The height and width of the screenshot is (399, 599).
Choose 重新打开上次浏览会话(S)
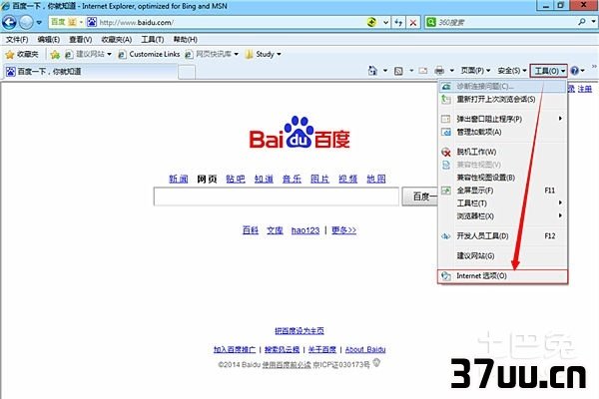pyautogui.click(x=502, y=100)
